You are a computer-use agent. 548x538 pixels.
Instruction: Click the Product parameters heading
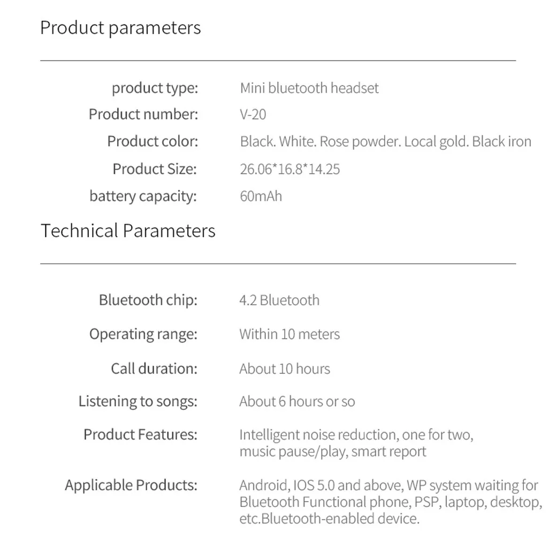tap(120, 28)
